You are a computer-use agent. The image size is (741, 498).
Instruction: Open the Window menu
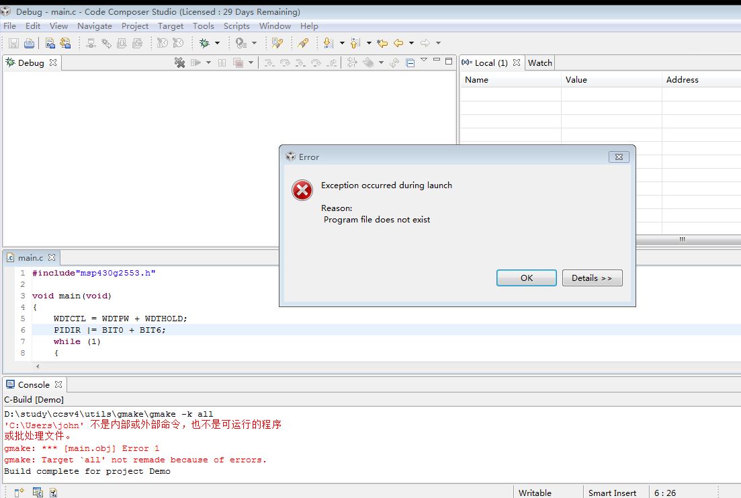point(275,26)
